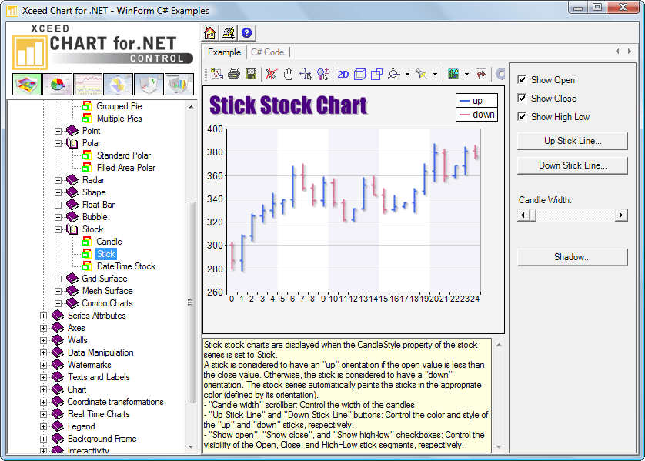Click the Combo Charts tree item
The height and width of the screenshot is (461, 645).
[x=107, y=303]
